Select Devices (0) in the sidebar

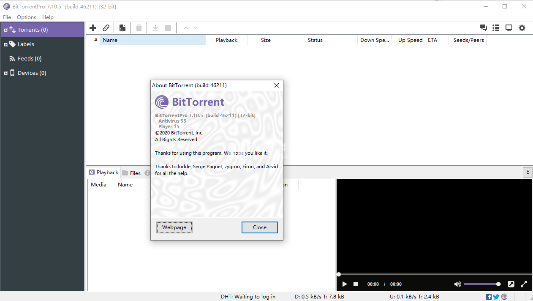coord(42,73)
